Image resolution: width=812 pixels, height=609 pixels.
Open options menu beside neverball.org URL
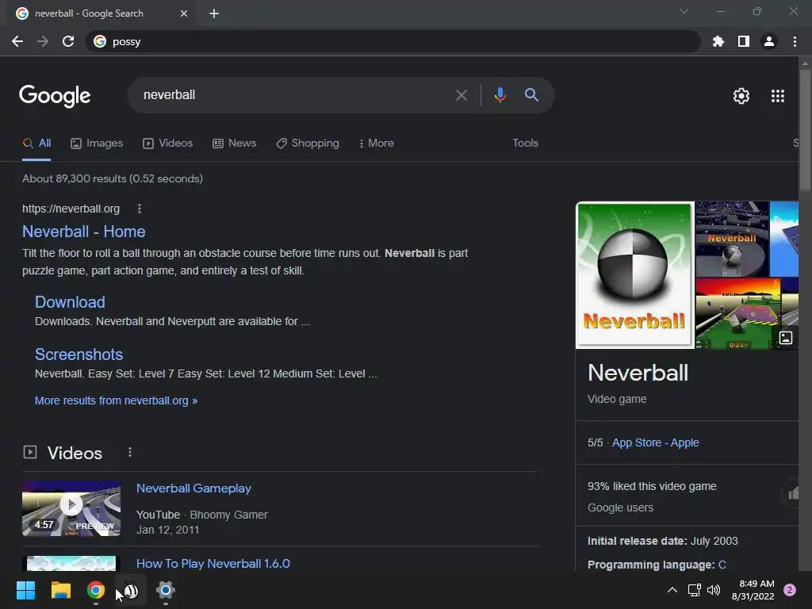point(139,209)
